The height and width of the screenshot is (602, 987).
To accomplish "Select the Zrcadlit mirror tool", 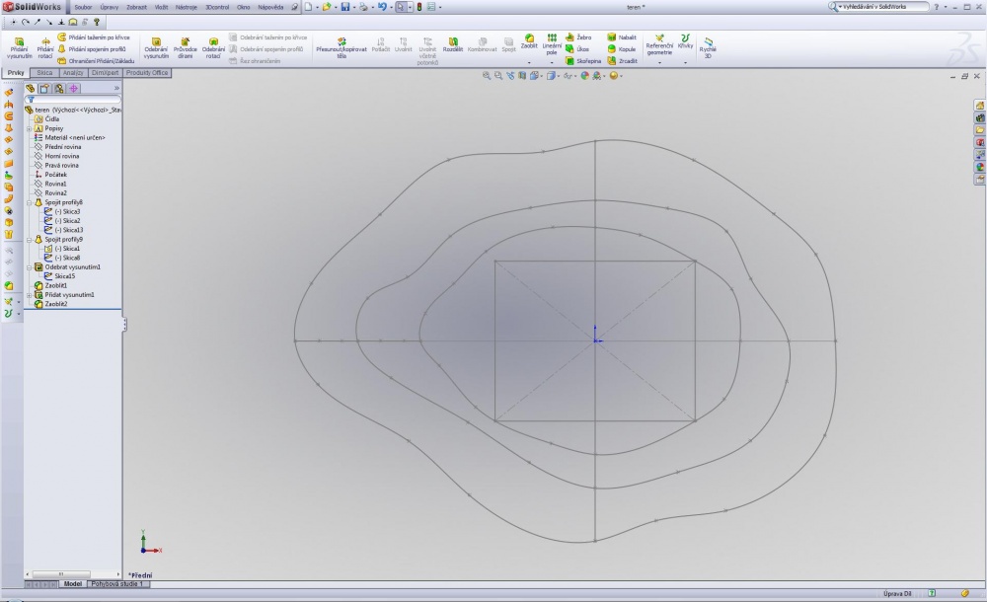I will click(x=623, y=61).
